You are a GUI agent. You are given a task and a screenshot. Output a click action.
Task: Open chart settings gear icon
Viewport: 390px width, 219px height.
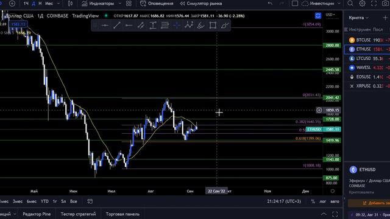[362, 4]
